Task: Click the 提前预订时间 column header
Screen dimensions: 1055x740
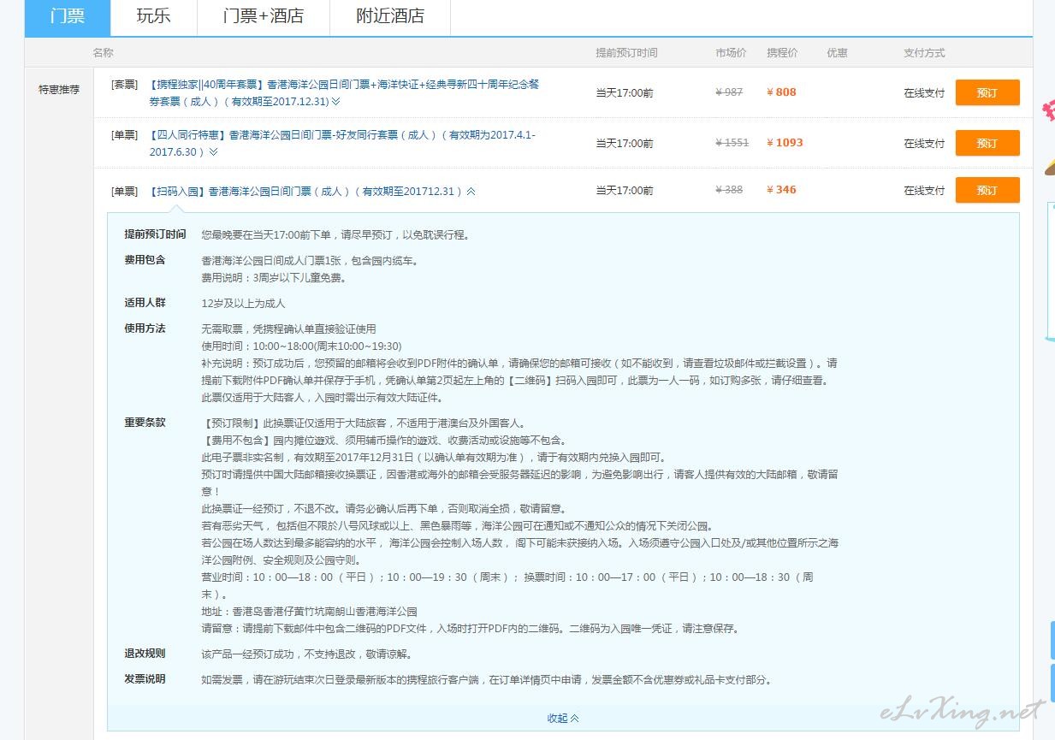Action: tap(626, 53)
